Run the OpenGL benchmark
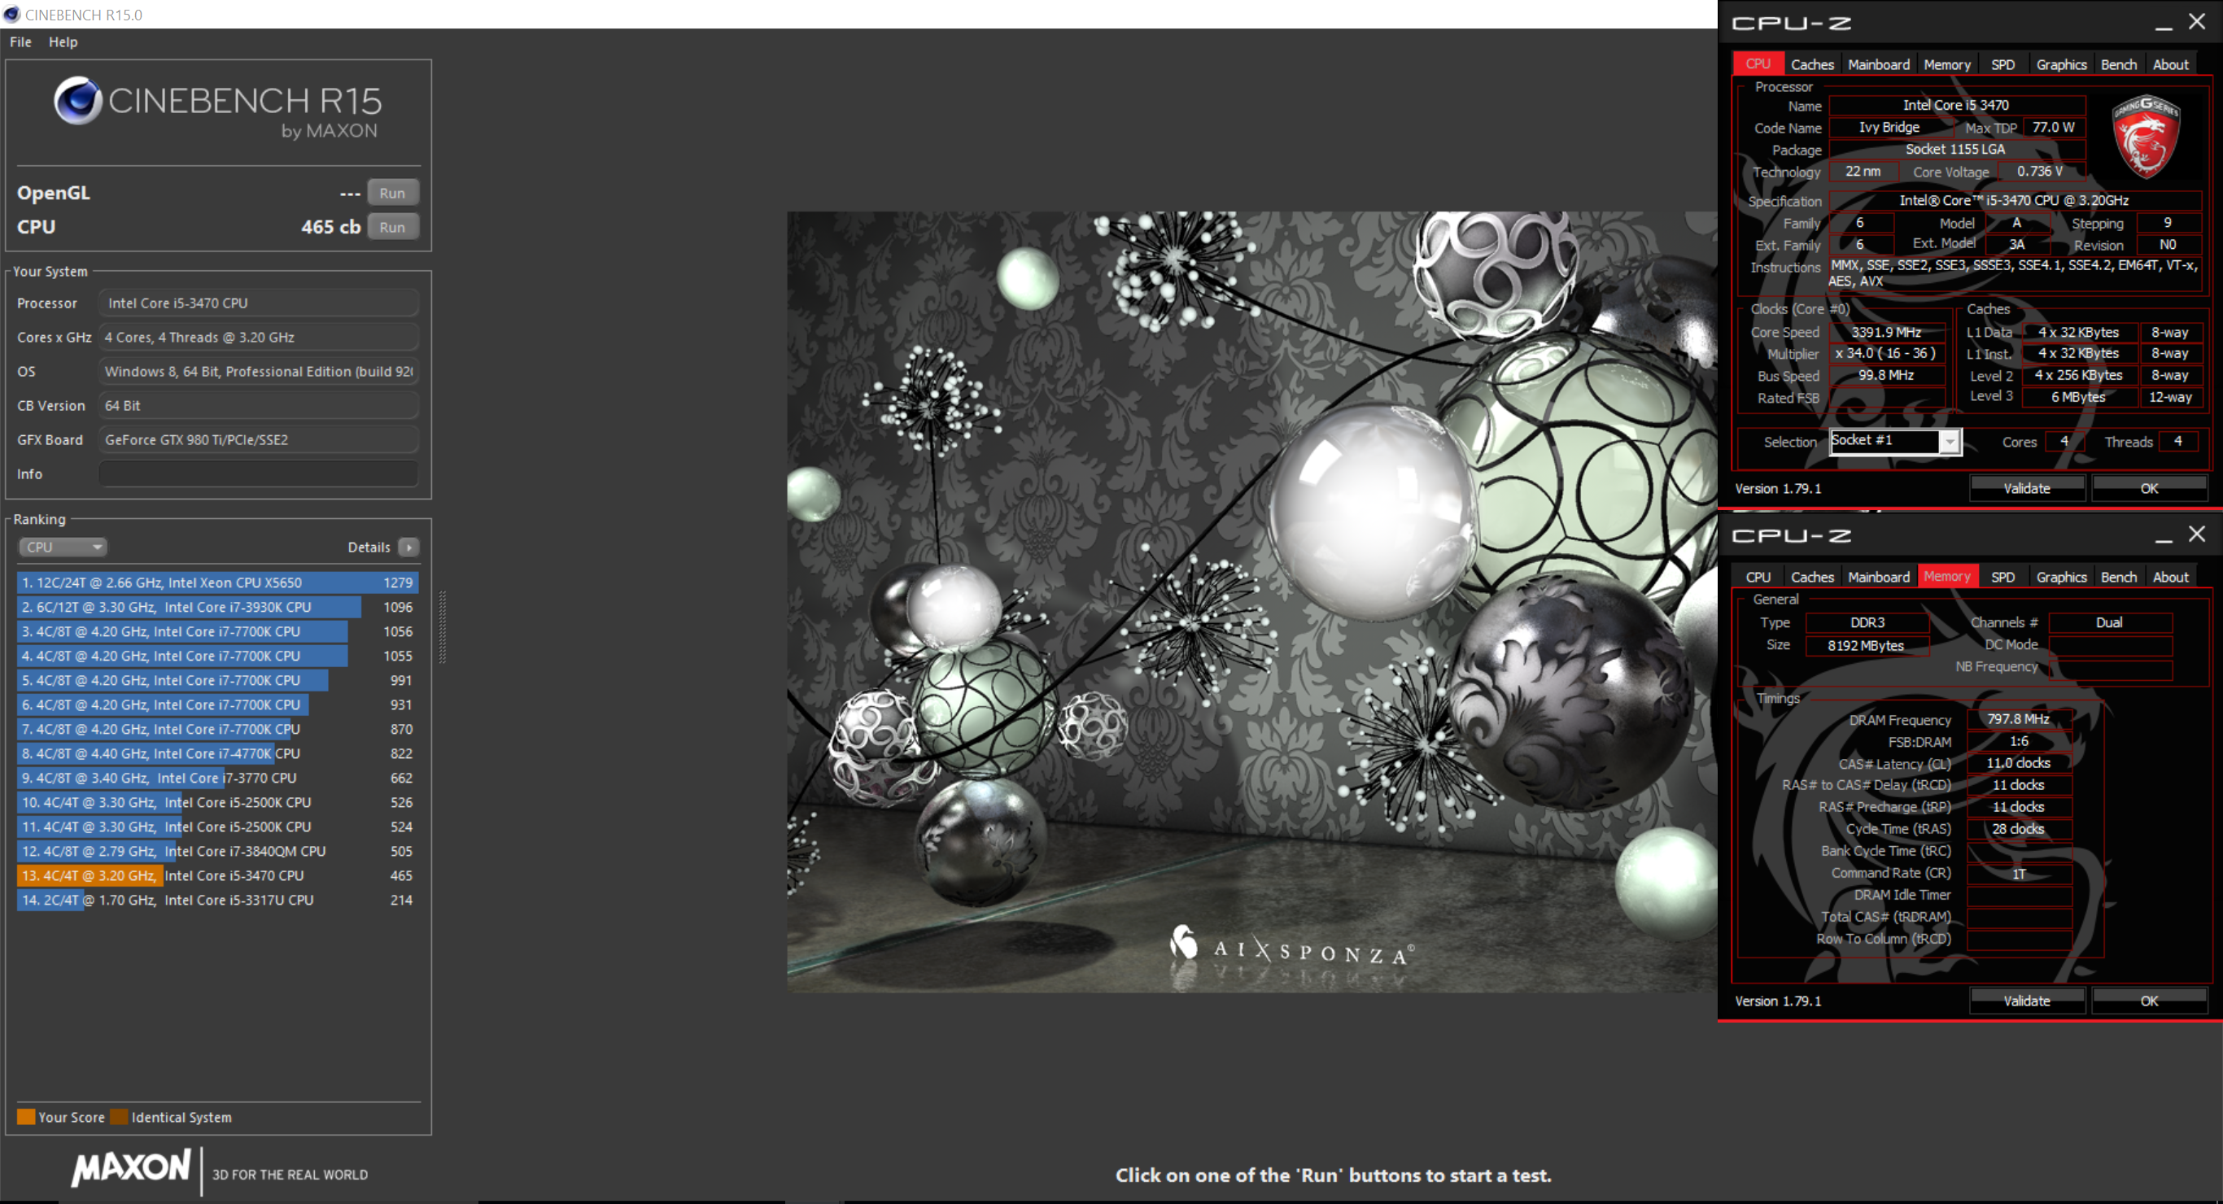Image resolution: width=2223 pixels, height=1204 pixels. pyautogui.click(x=393, y=194)
